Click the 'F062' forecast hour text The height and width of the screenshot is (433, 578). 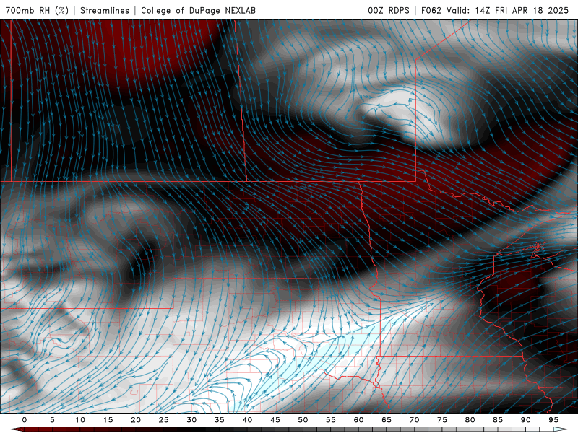coord(431,10)
